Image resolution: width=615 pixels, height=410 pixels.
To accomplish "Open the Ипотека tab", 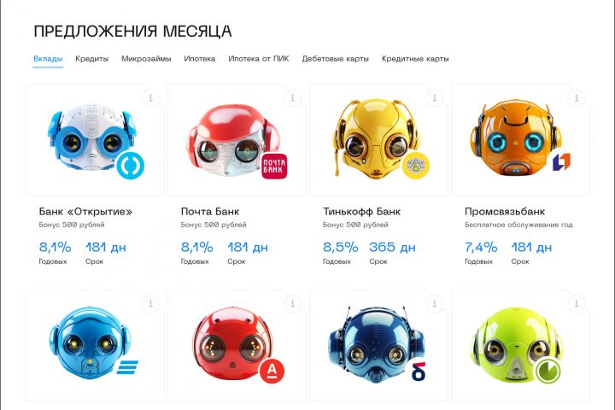I will click(200, 59).
